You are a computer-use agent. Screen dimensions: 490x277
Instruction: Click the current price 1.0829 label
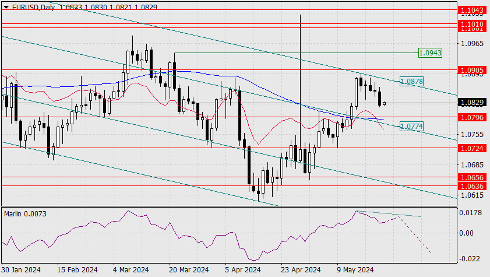pyautogui.click(x=472, y=102)
